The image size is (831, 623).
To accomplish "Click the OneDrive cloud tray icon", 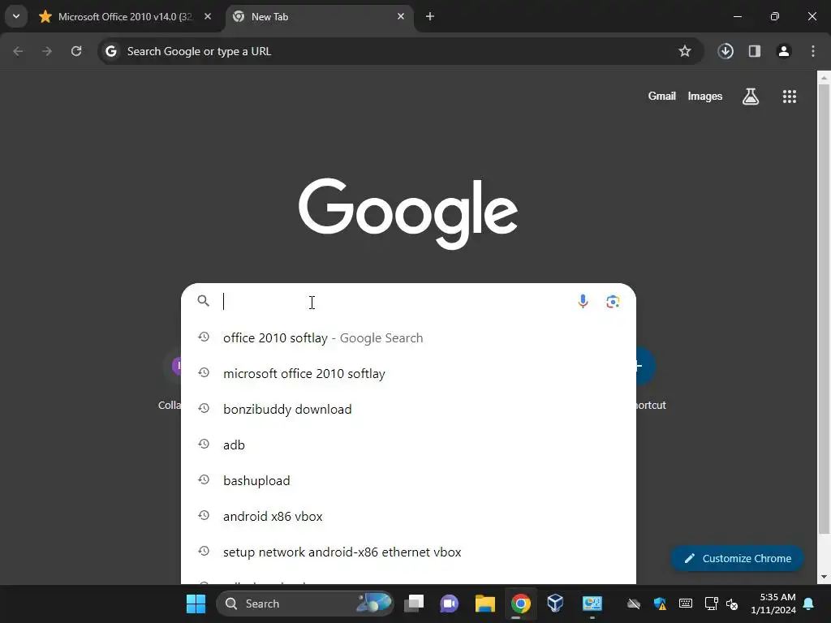I will 633,604.
